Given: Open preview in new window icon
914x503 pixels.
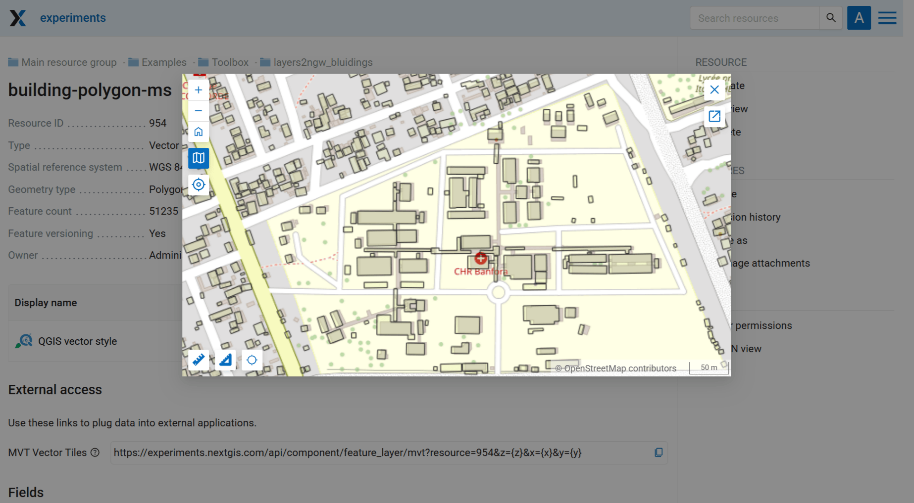Looking at the screenshot, I should (x=714, y=116).
